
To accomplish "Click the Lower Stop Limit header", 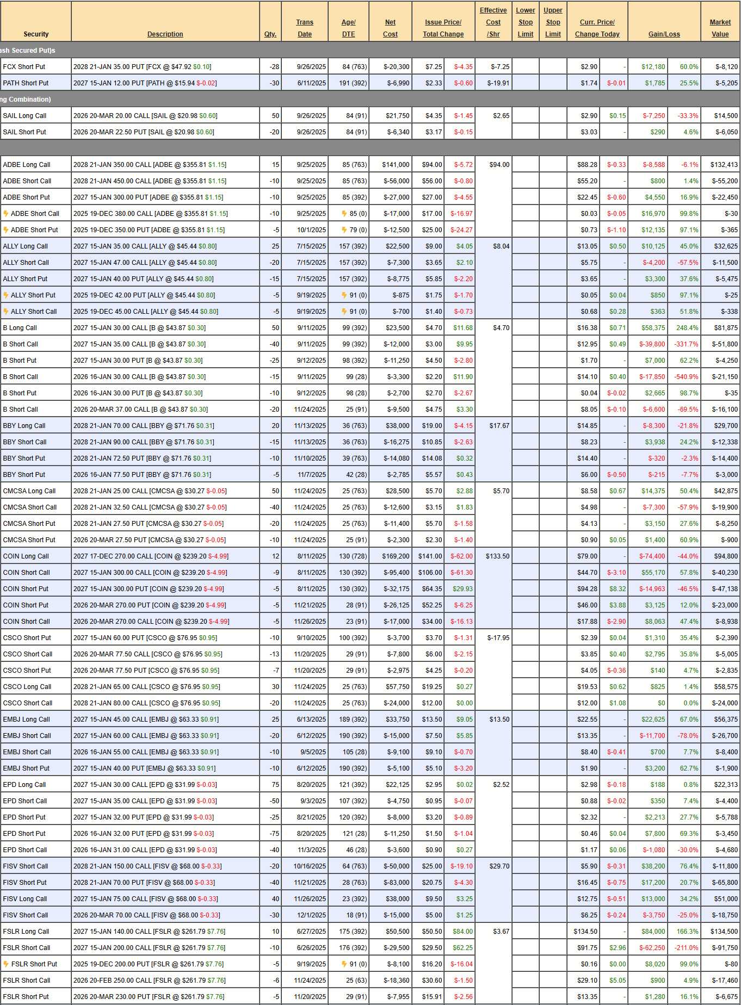I will pos(525,22).
